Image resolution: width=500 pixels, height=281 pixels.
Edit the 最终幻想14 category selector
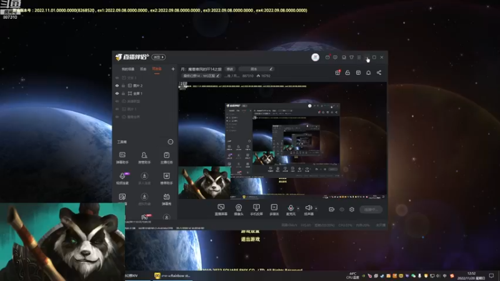click(201, 76)
